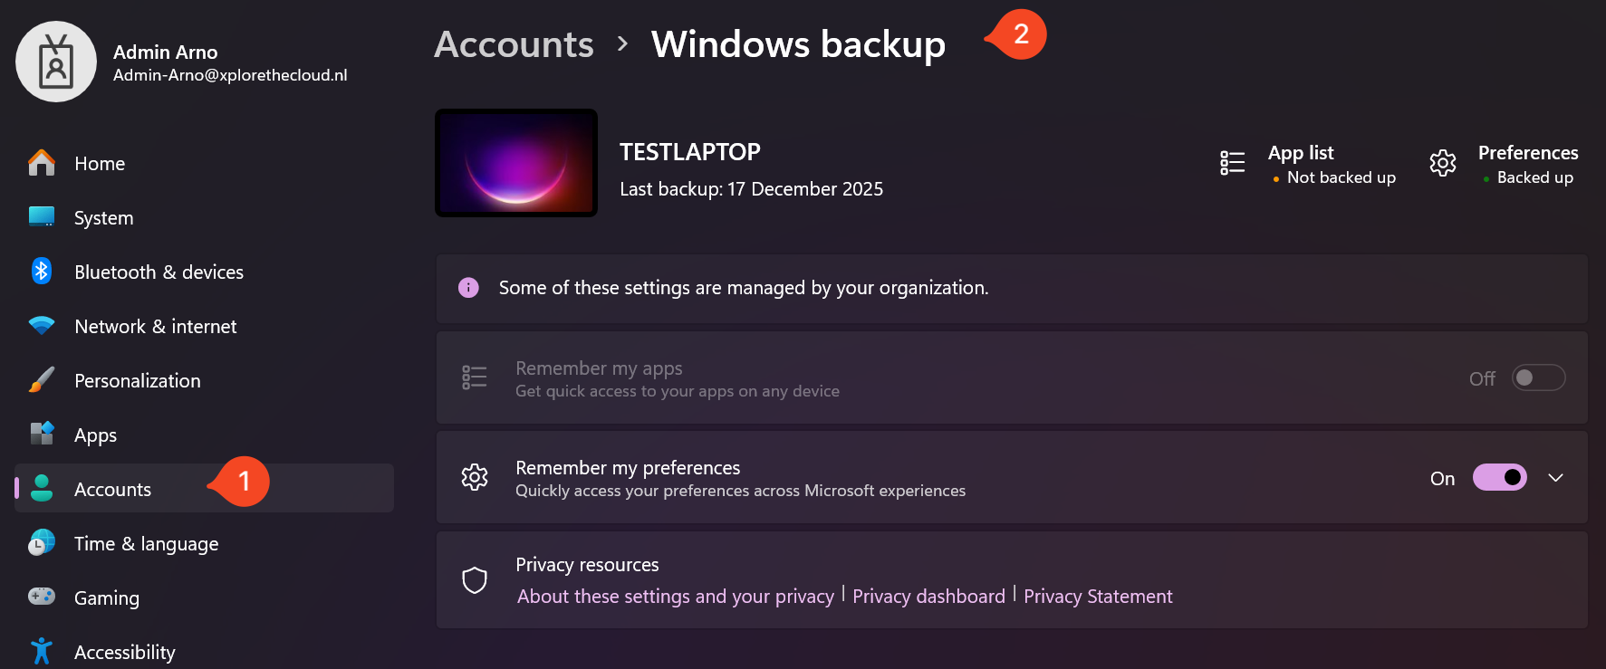Click the Apps icon in sidebar
Screen dimensions: 1606x669
(x=42, y=434)
